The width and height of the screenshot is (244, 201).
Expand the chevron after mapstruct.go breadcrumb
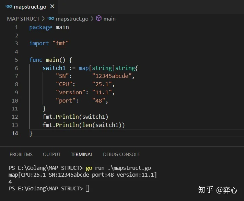tap(92, 19)
